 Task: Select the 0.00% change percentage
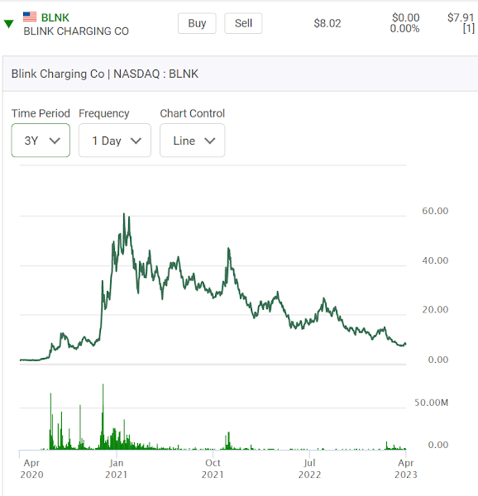[404, 29]
